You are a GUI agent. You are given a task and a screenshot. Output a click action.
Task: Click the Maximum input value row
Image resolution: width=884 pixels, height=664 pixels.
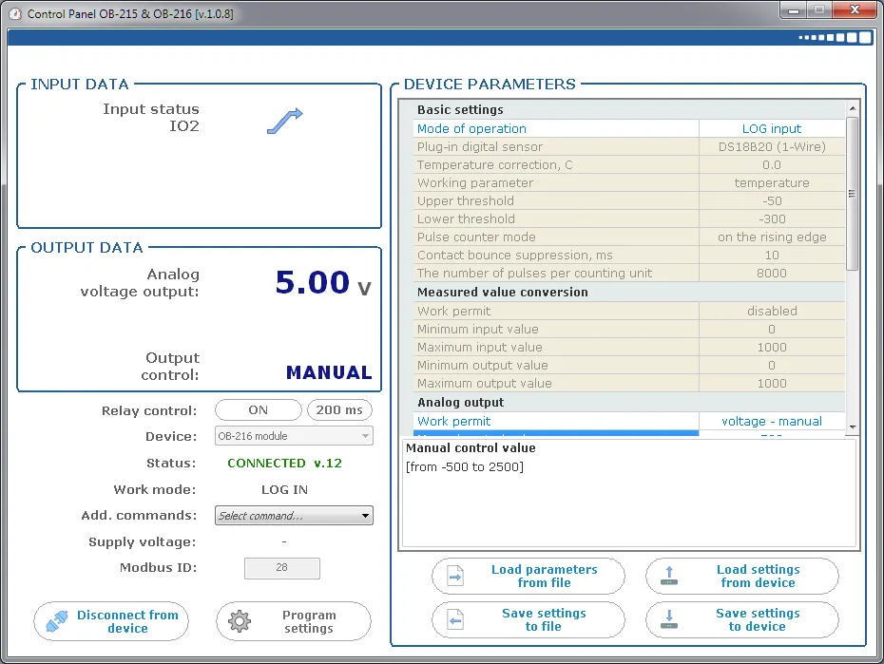pyautogui.click(x=628, y=347)
